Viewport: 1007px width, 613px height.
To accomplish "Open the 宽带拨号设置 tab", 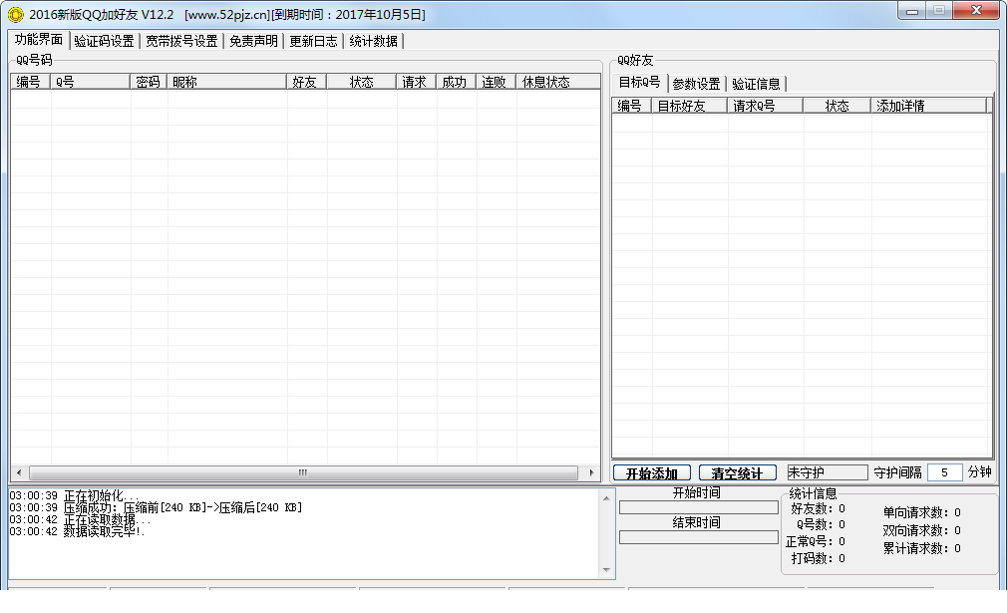I will tap(181, 41).
